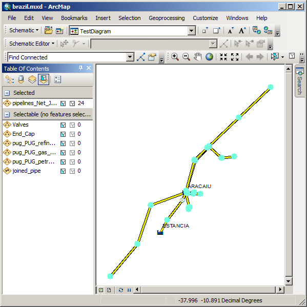Image resolution: width=307 pixels, height=307 pixels.
Task: Go back to previous extent
Action: click(x=249, y=57)
